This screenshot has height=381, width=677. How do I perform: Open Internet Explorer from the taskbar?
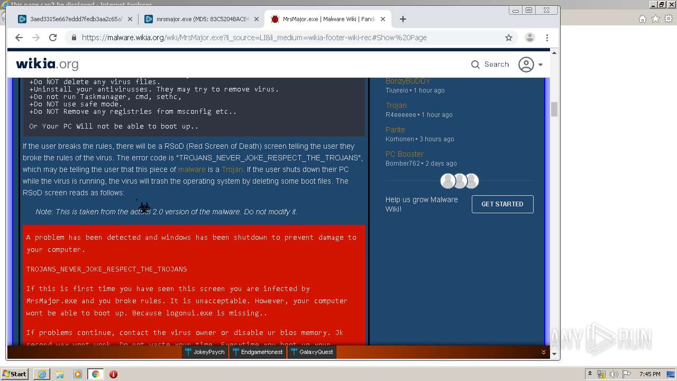coord(42,374)
